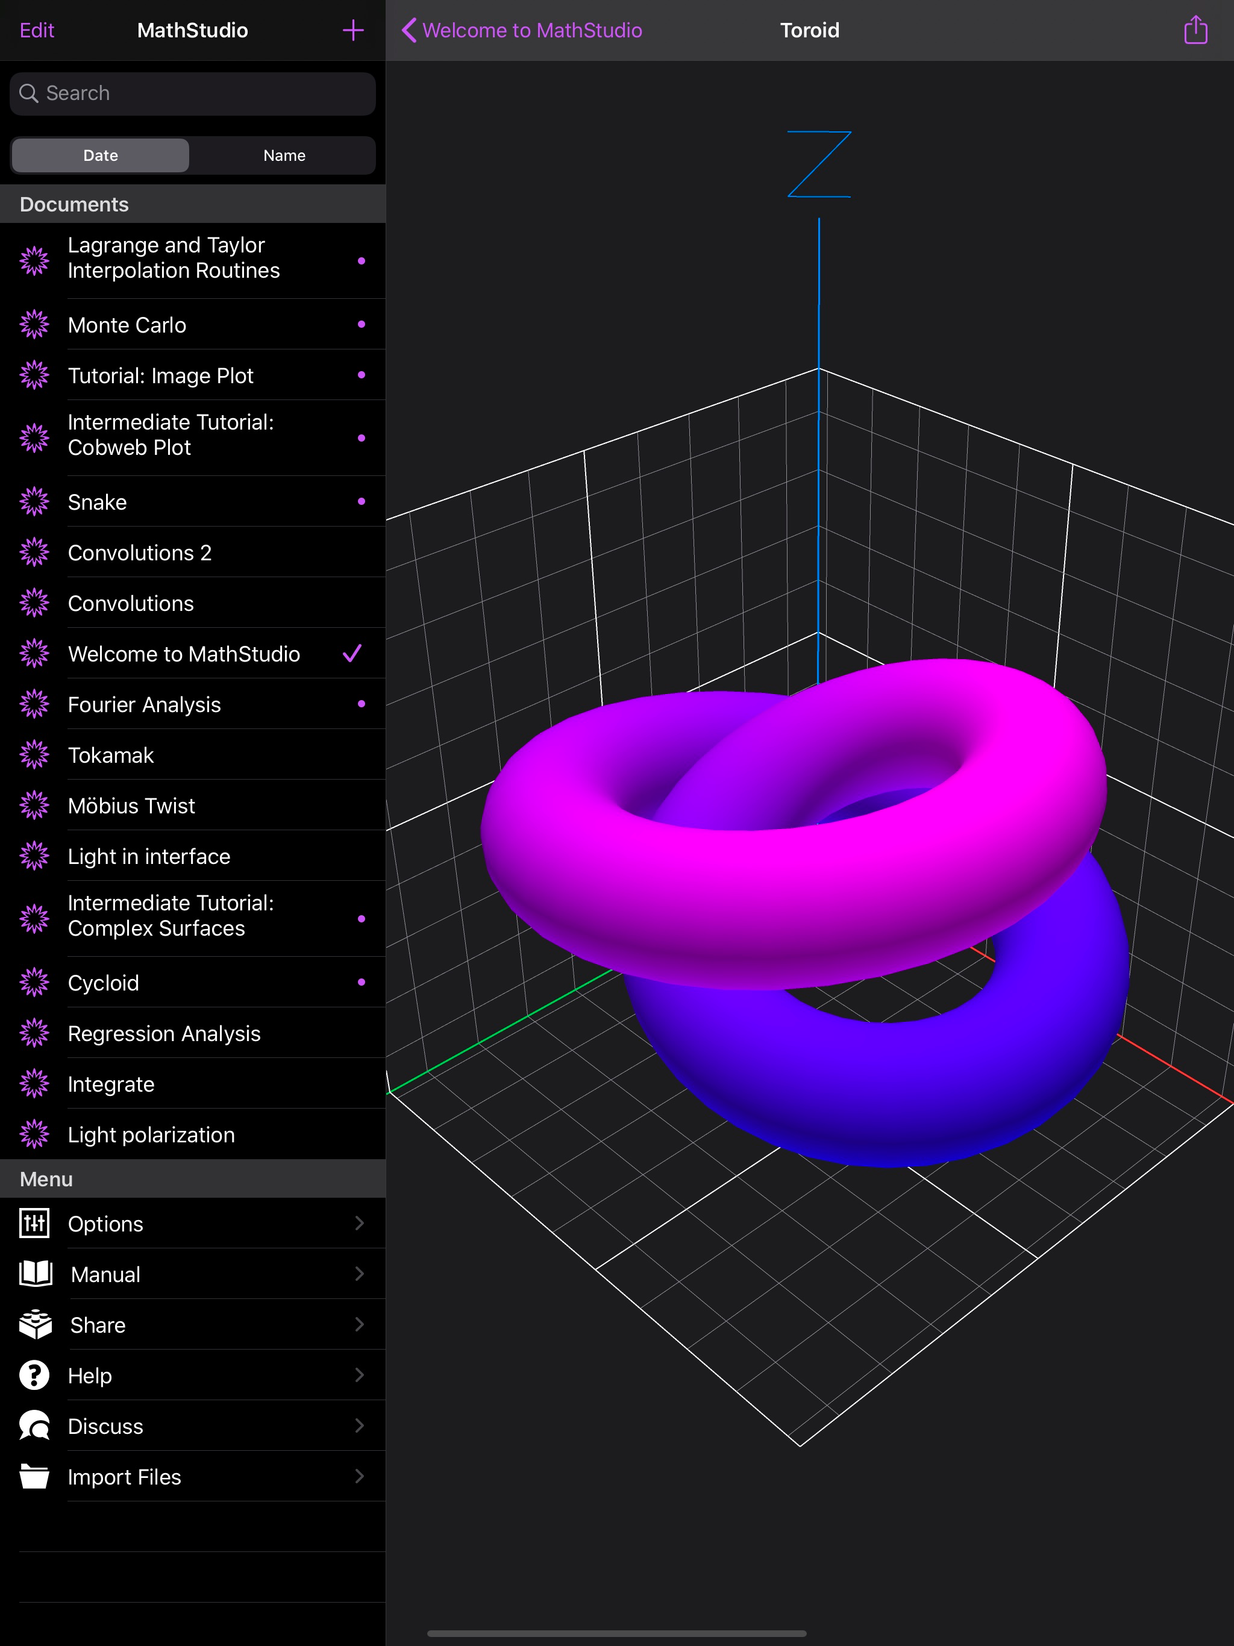
Task: Open the Möbius Twist document
Action: (x=132, y=806)
